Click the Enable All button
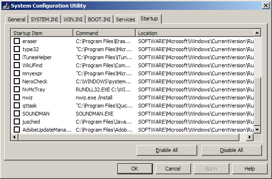This screenshot has width=272, height=179. click(167, 150)
